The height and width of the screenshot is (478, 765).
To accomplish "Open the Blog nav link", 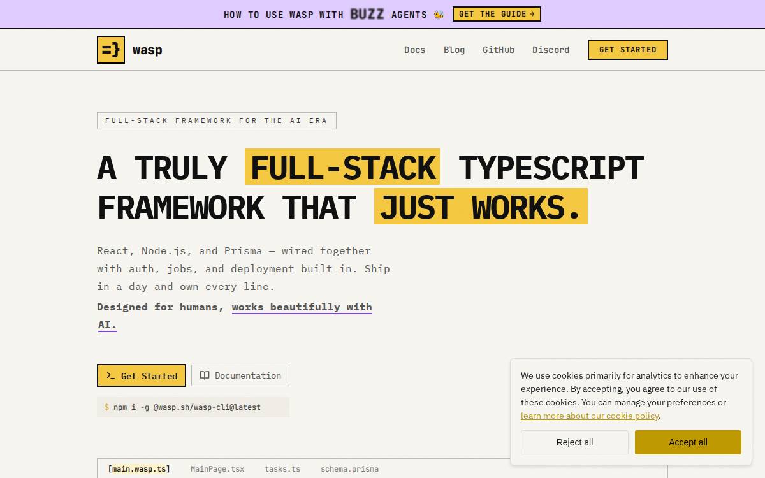I will (x=454, y=50).
